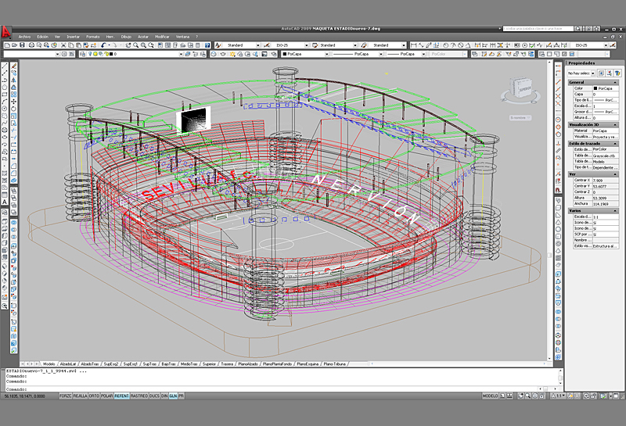The image size is (626, 426).
Task: Open the layer list dropdown
Action: coord(182,54)
